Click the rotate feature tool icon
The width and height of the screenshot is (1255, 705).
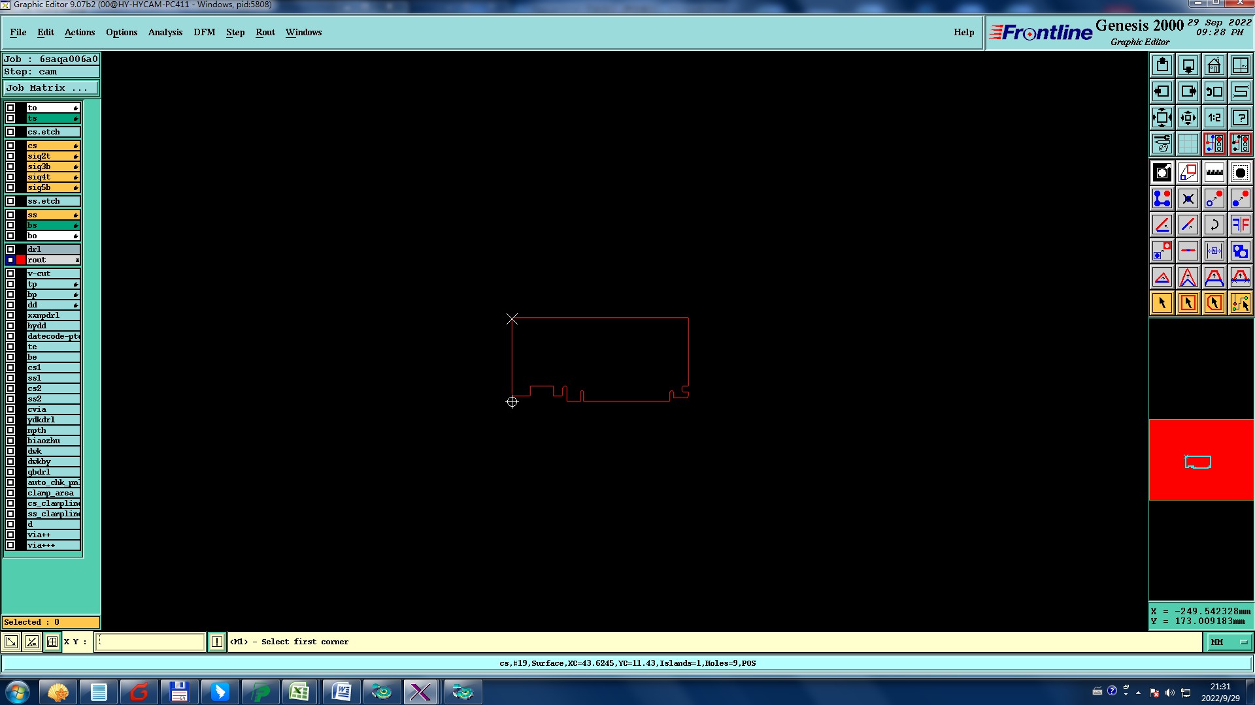coord(1214,225)
